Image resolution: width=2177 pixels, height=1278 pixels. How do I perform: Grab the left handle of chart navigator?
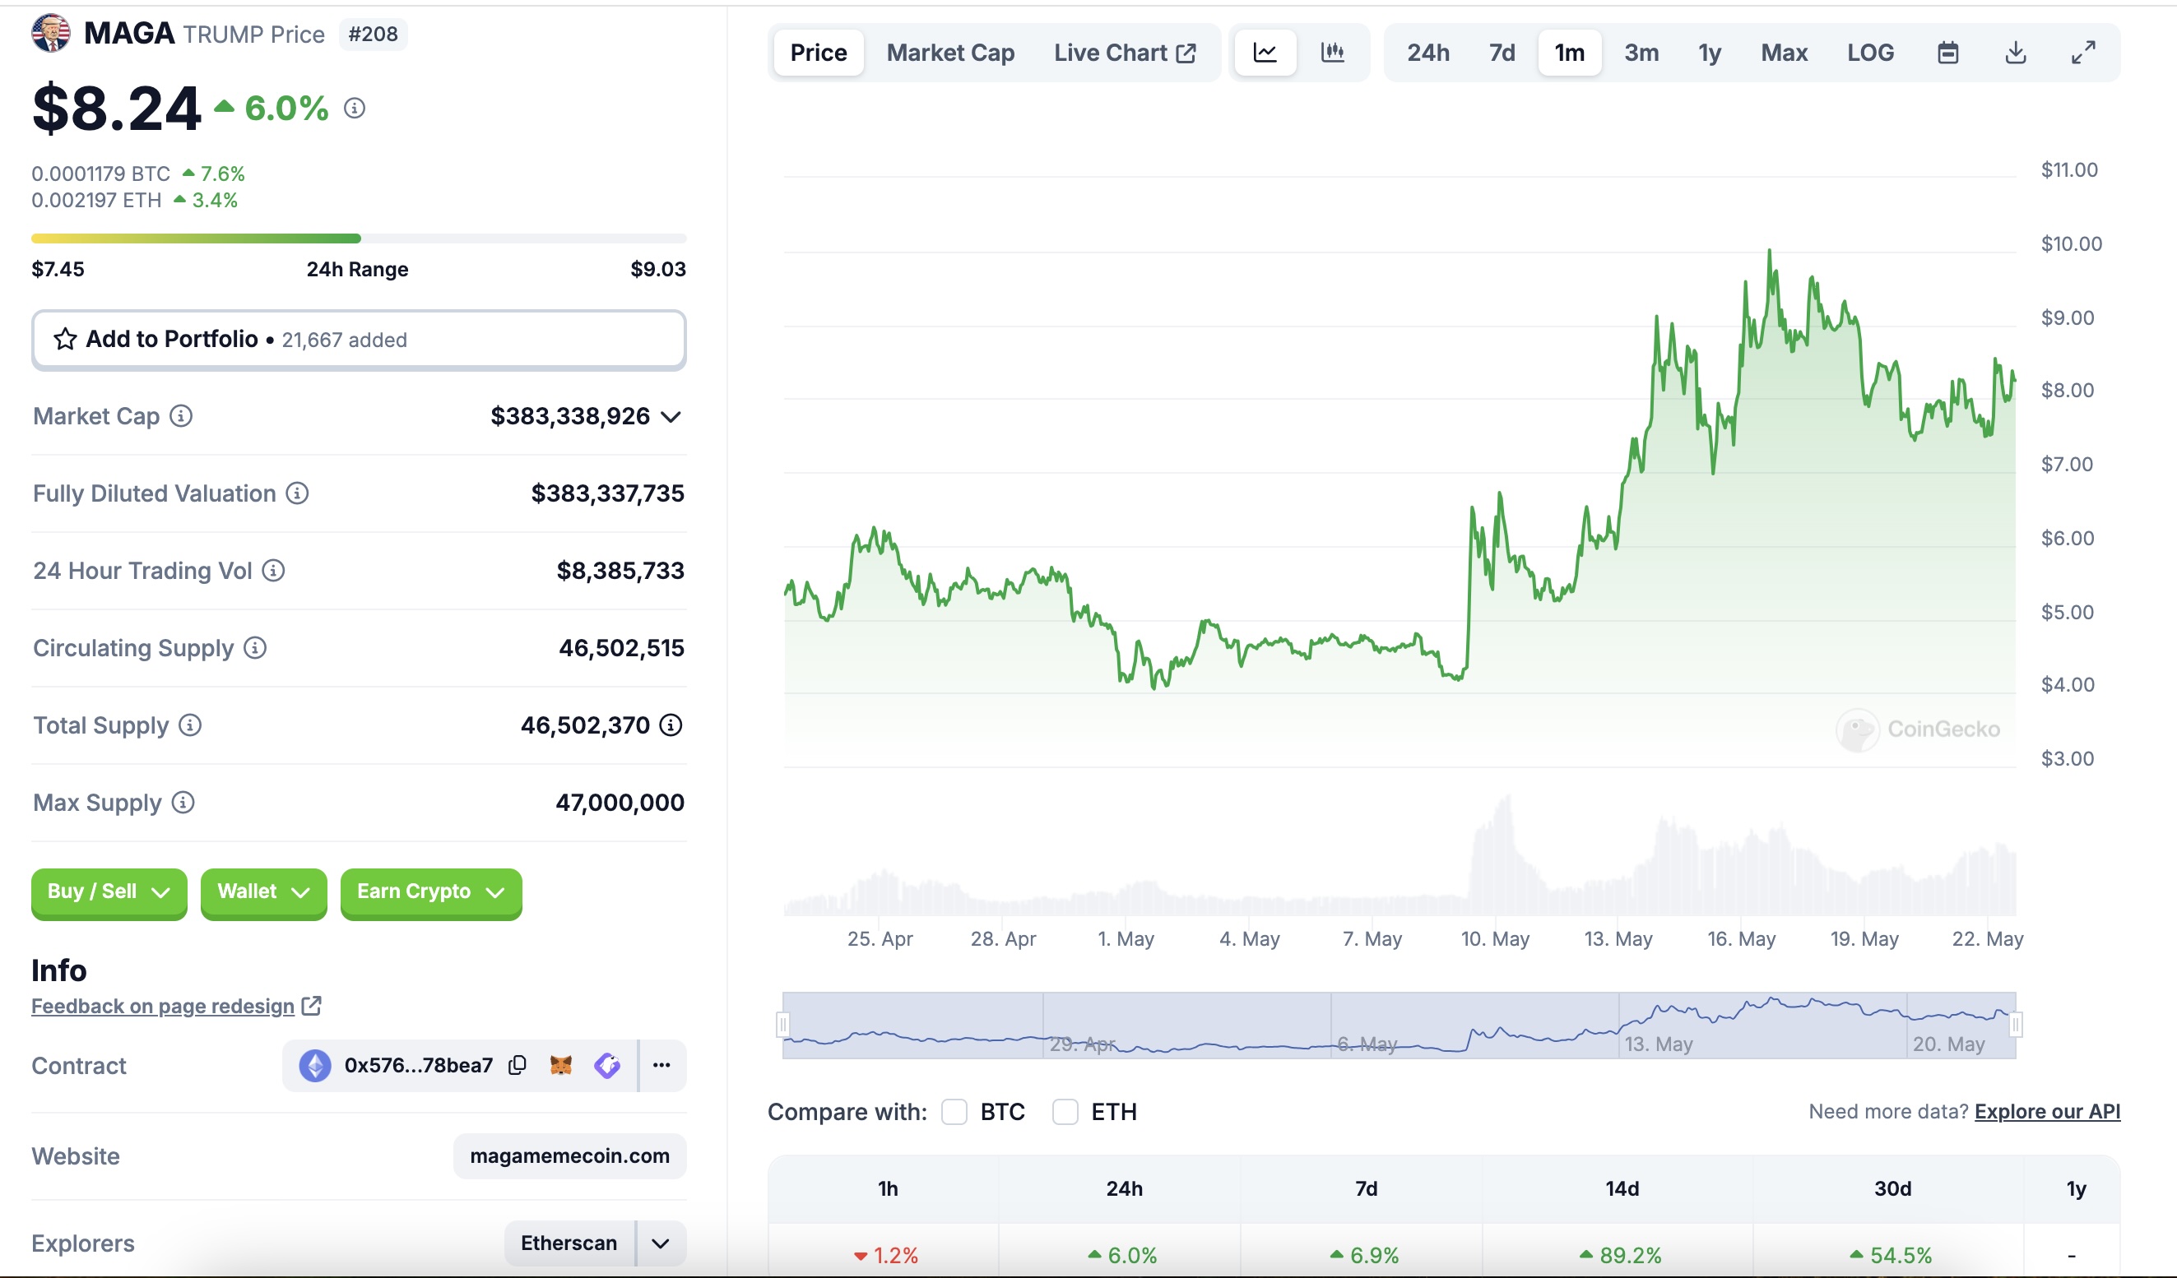pyautogui.click(x=782, y=1025)
